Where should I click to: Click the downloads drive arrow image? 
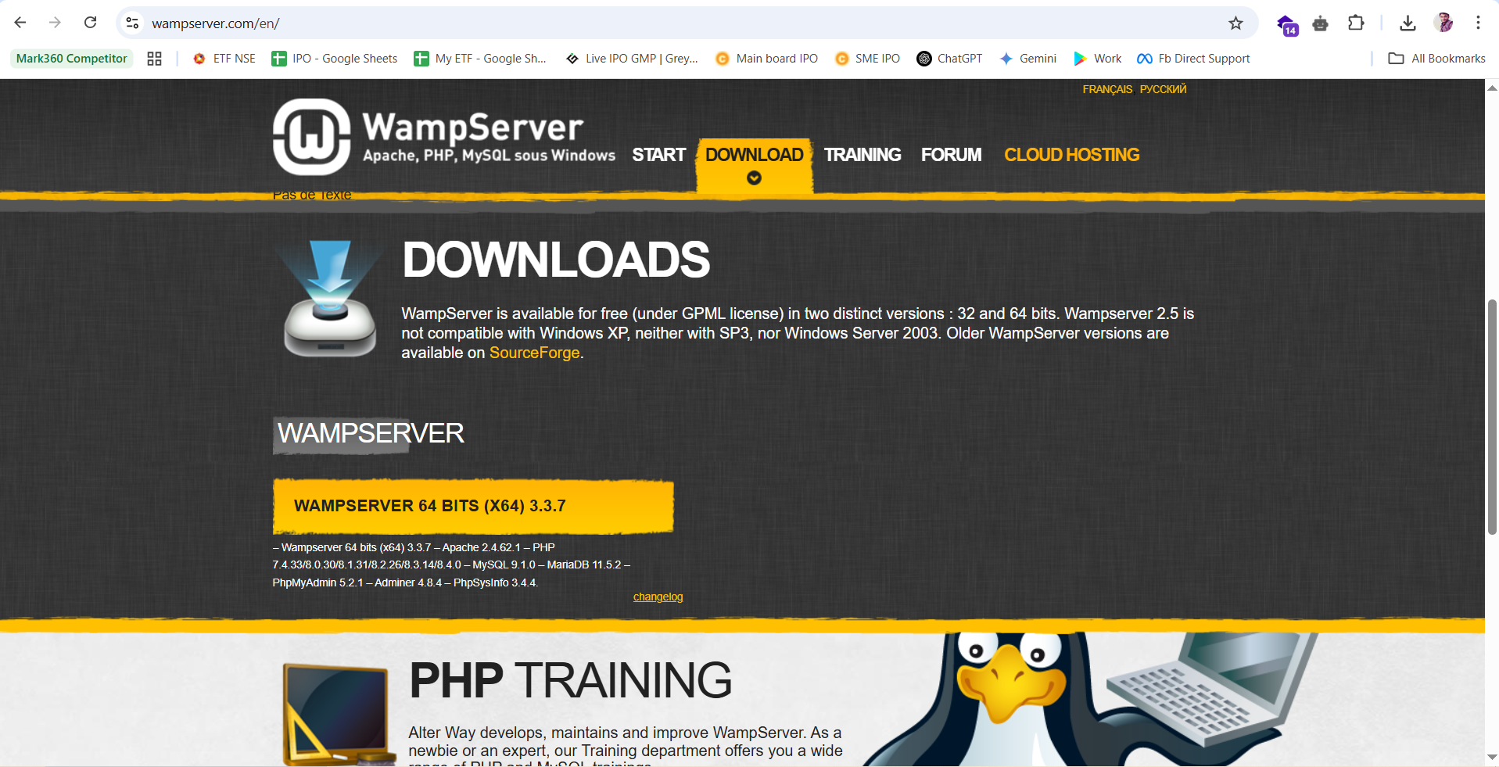(330, 299)
